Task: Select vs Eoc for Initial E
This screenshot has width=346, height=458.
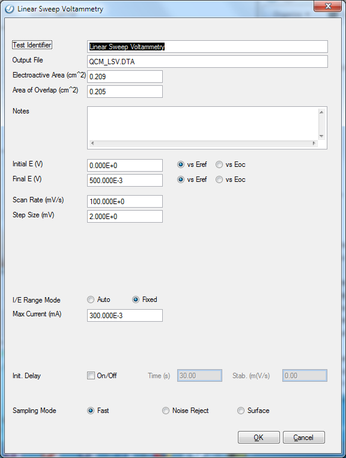Action: [219, 164]
